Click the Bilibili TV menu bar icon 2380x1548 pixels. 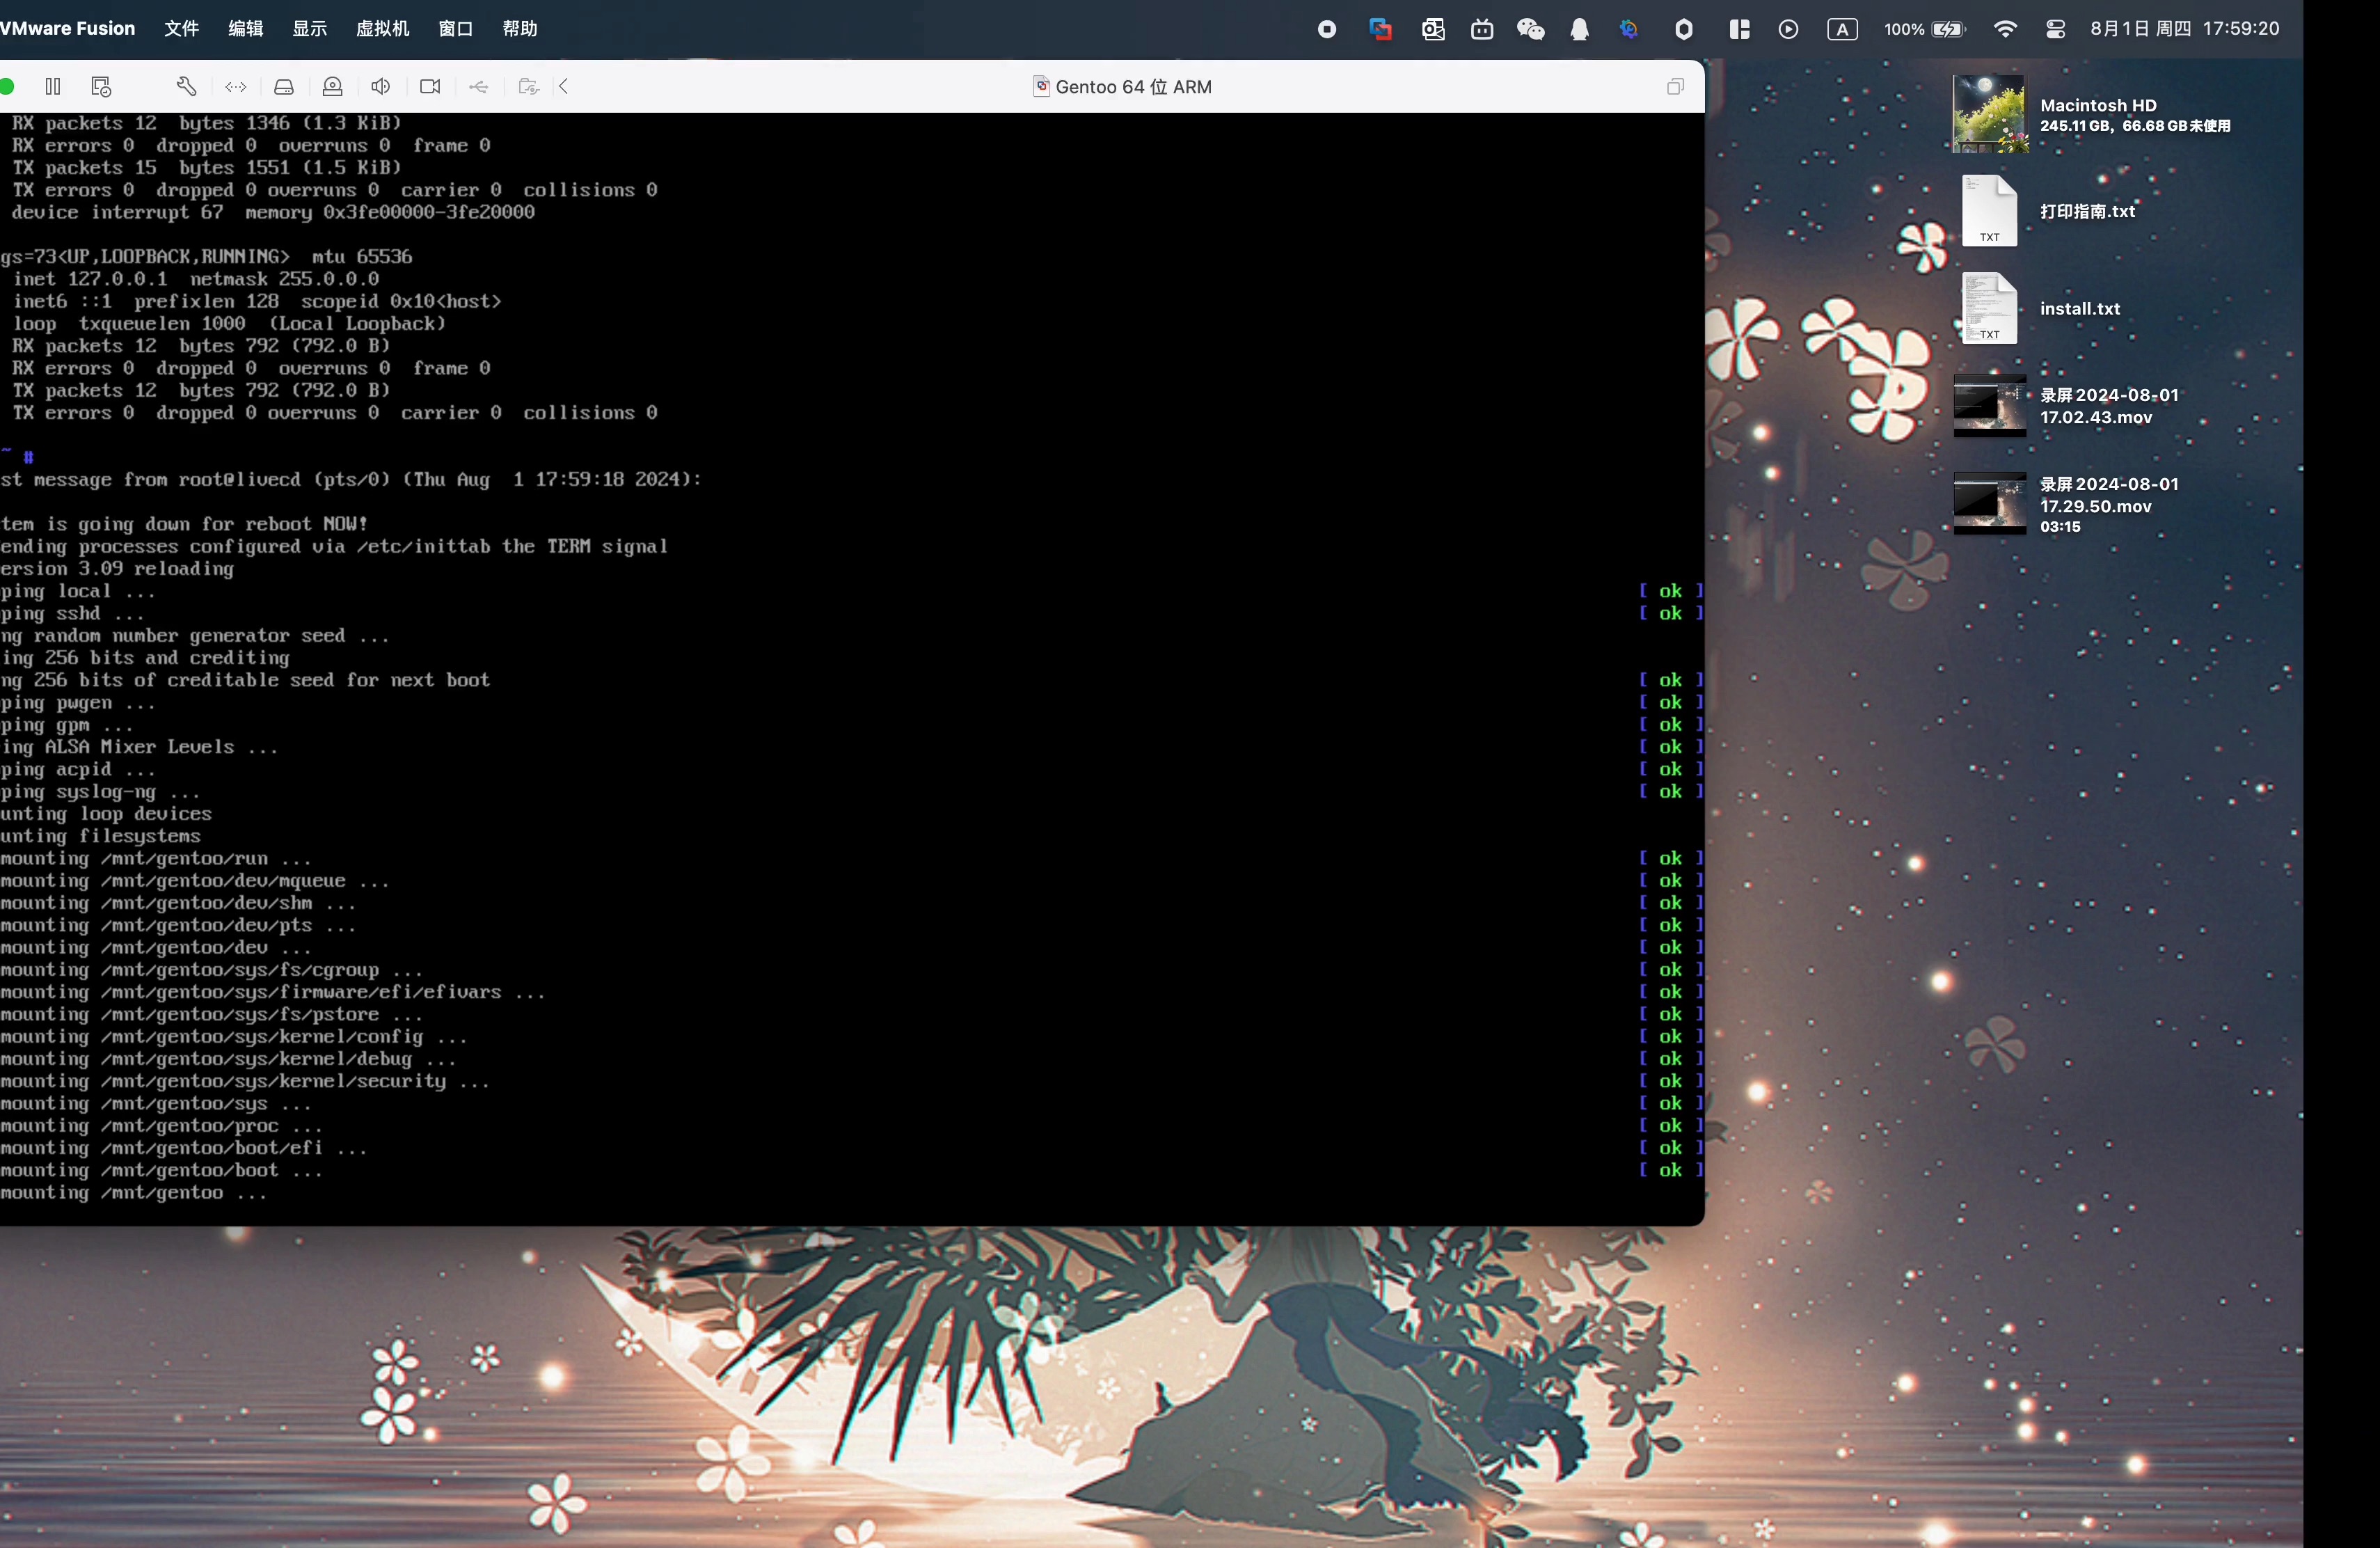coord(1482,29)
